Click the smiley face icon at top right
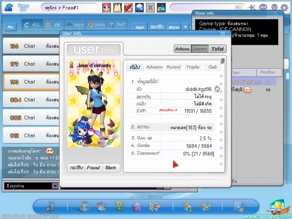292x219 pixels. point(274,7)
